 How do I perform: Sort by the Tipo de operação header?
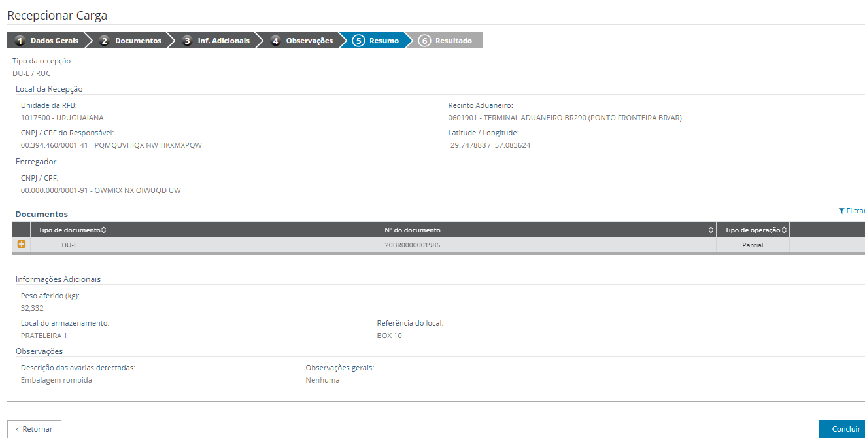752,230
